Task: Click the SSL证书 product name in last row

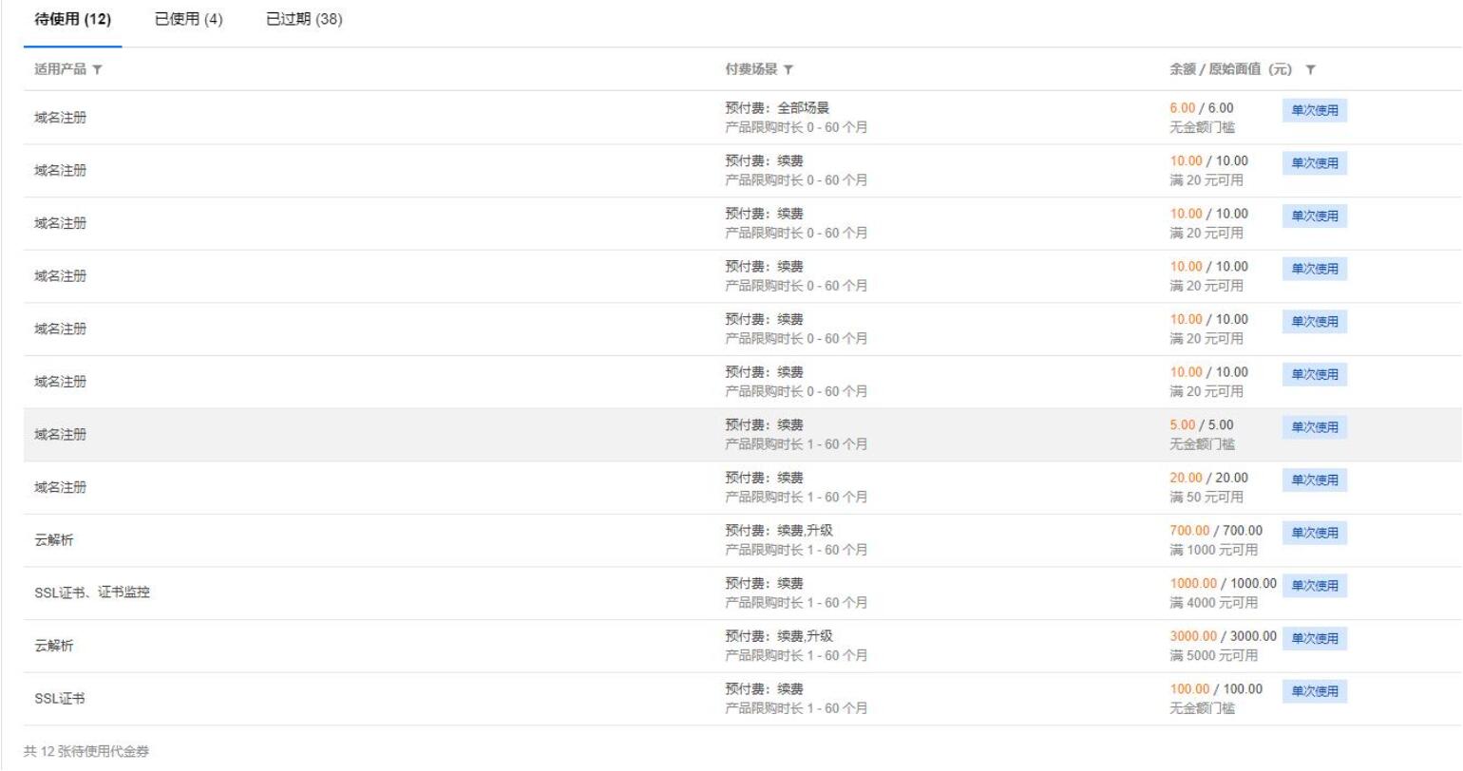Action: 60,699
